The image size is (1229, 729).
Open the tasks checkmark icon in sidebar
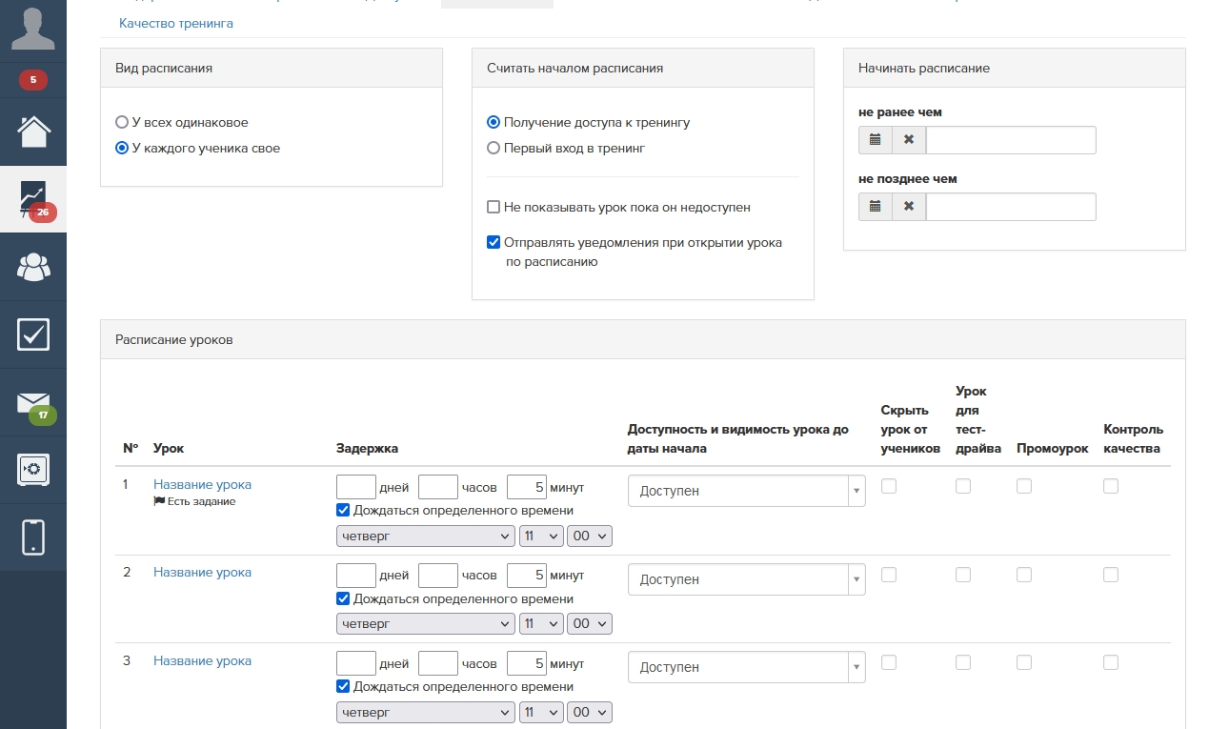(32, 334)
